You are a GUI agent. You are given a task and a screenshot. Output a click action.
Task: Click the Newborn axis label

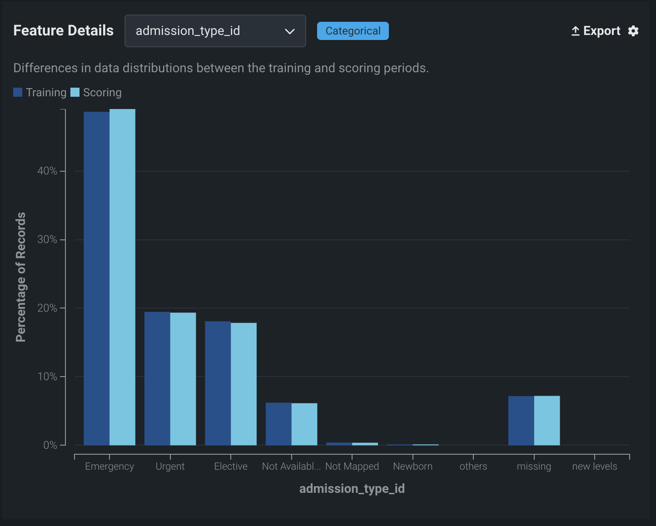(412, 466)
